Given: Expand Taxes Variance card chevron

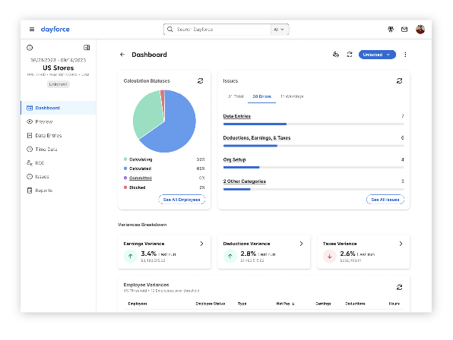Looking at the screenshot, I should click(401, 244).
